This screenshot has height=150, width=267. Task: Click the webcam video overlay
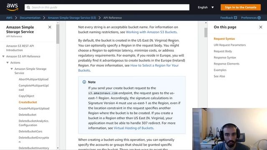[229, 129]
